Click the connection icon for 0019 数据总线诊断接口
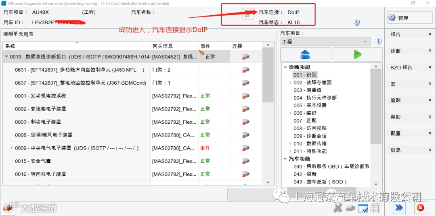436x216 pixels. tap(245, 57)
